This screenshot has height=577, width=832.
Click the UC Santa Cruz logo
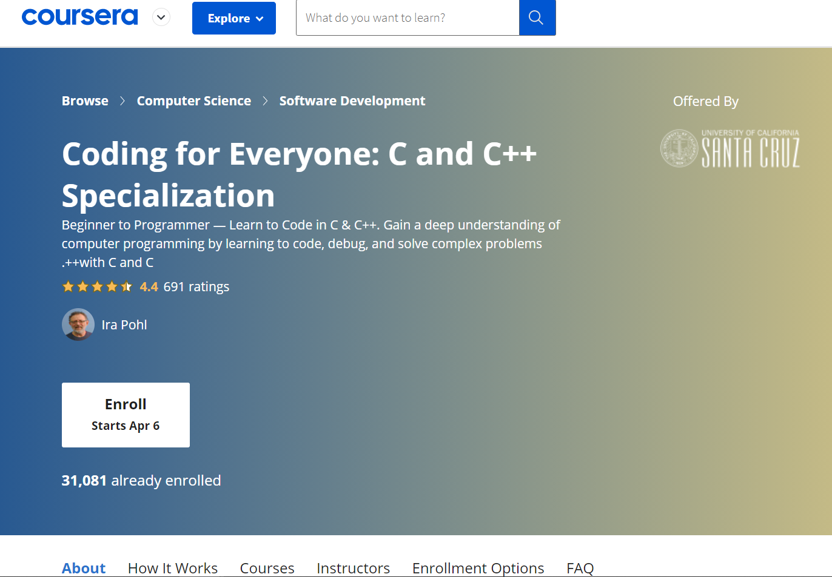730,148
